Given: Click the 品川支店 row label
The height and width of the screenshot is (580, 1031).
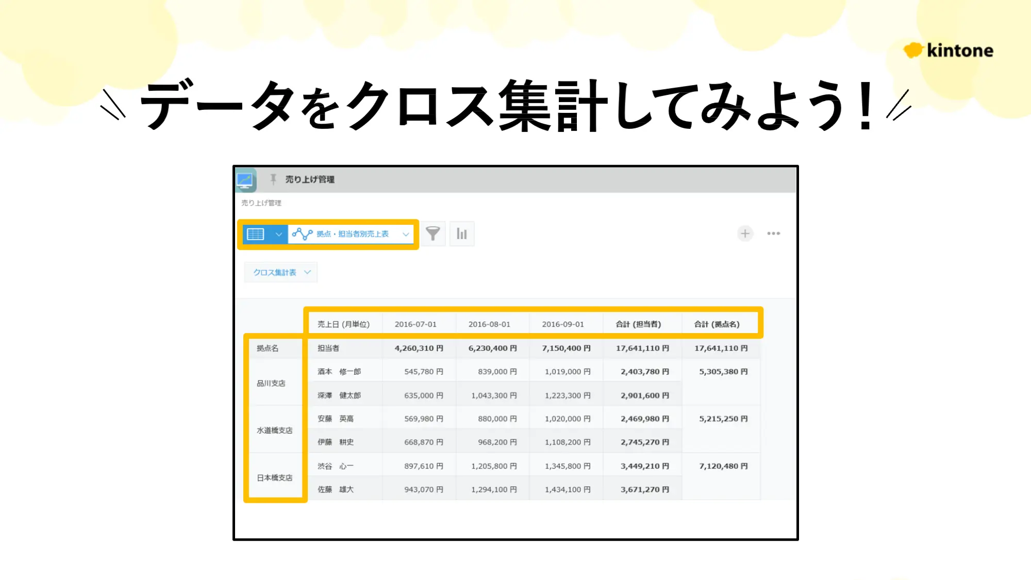Looking at the screenshot, I should pyautogui.click(x=271, y=383).
